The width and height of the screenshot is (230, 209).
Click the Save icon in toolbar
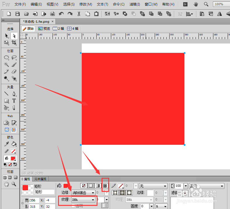[18, 14]
